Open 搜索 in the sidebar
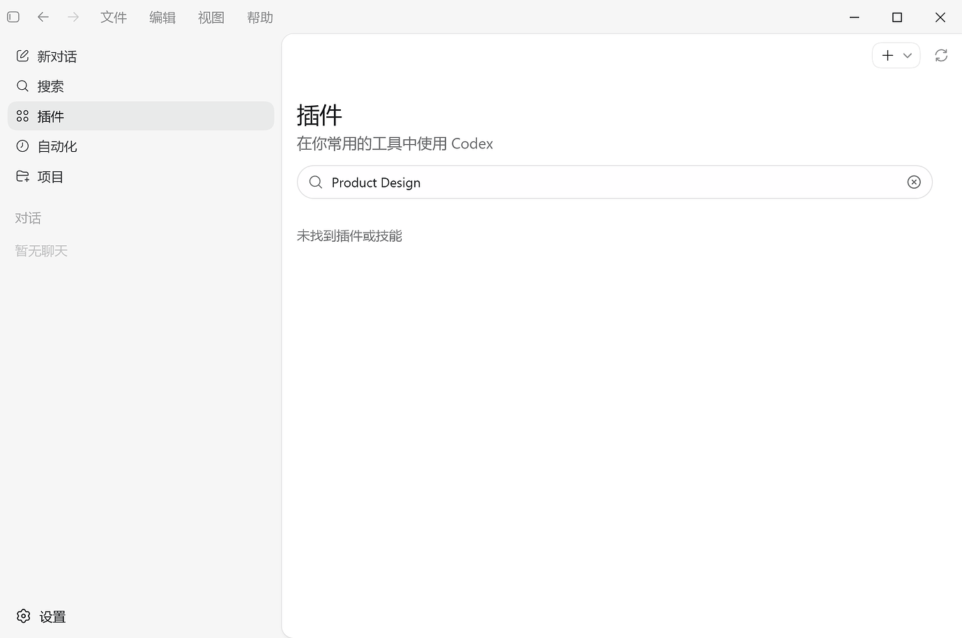962x638 pixels. click(x=141, y=86)
